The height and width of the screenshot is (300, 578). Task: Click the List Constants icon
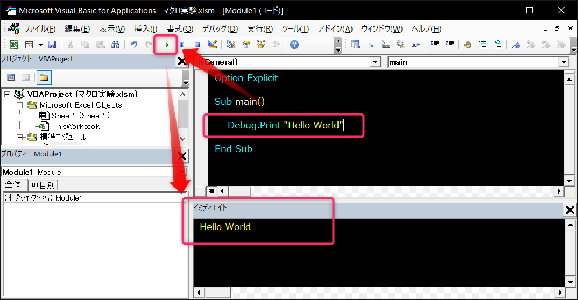(x=370, y=45)
